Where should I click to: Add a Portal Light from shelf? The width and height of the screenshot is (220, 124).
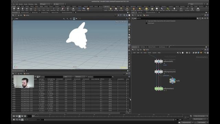tap(168, 9)
